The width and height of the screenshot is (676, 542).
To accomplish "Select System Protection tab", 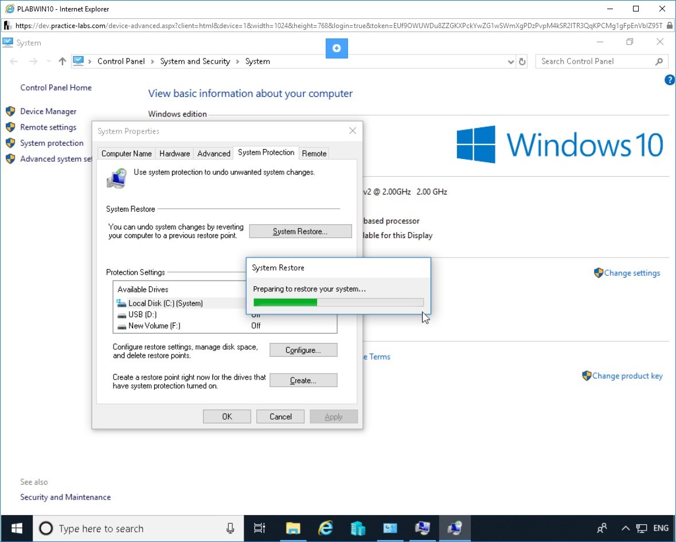I will pyautogui.click(x=266, y=152).
